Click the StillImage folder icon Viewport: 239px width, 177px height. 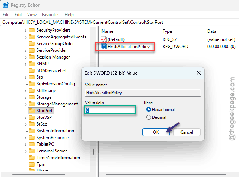(32, 91)
